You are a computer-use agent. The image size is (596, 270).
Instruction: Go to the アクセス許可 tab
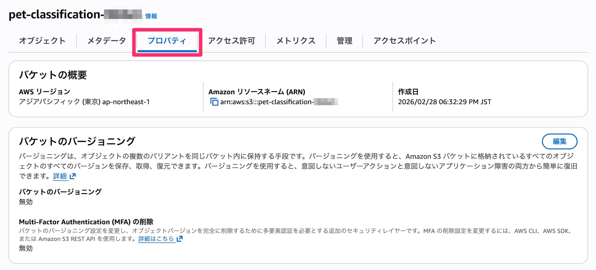pyautogui.click(x=232, y=41)
